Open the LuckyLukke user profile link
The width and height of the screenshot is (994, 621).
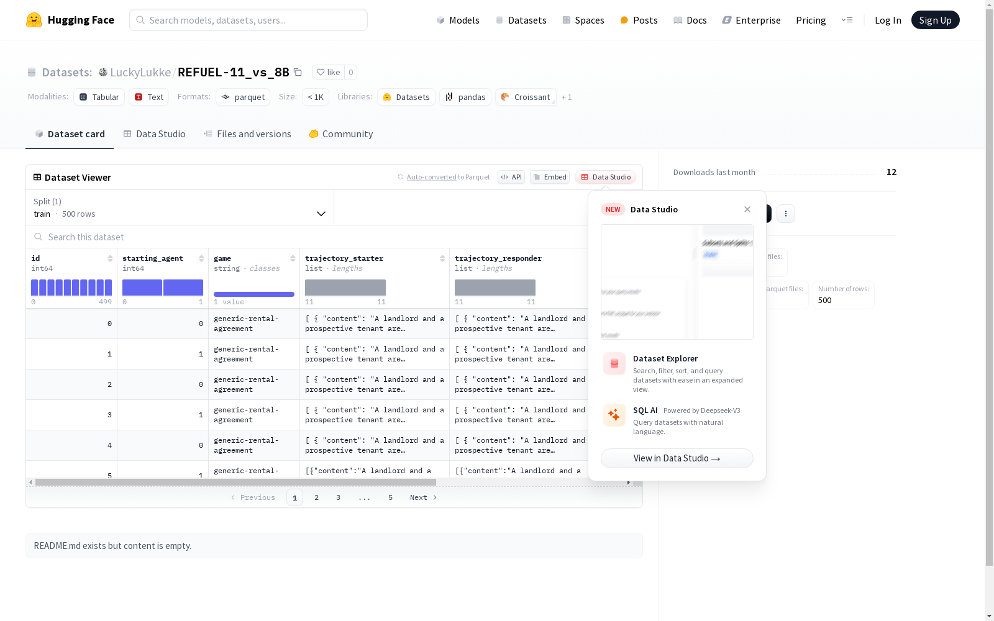140,72
